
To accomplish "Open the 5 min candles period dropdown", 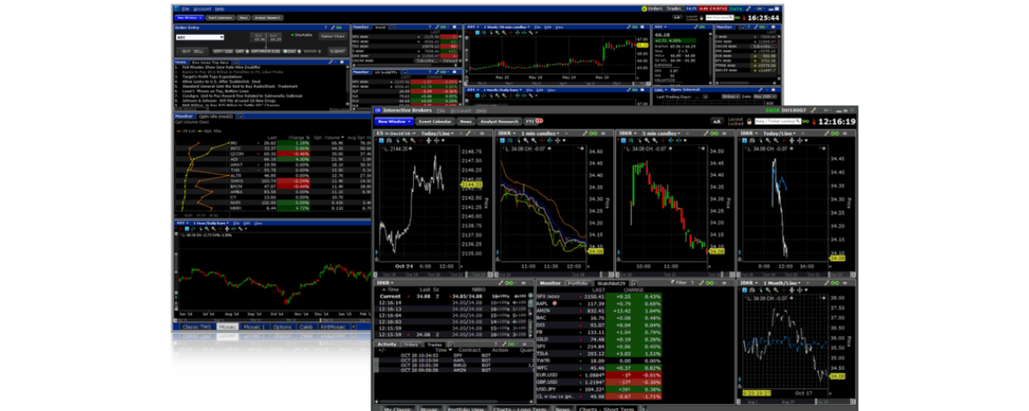I will [x=660, y=133].
